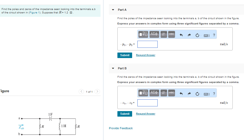Undo last entry in Part A answer
This screenshot has height=140, width=244.
coord(181,34)
